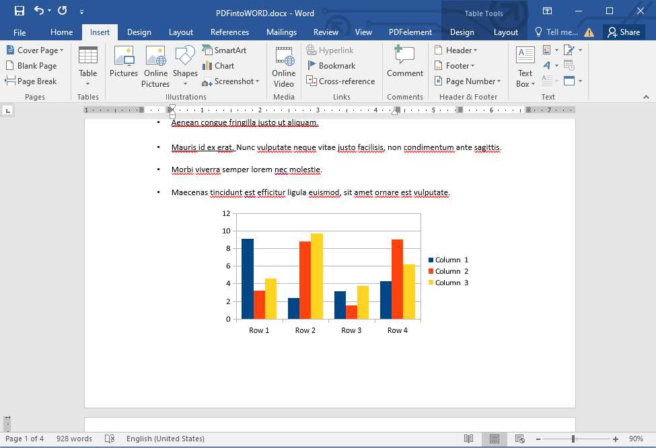
Task: Enable Web Layout view
Action: tap(520, 439)
